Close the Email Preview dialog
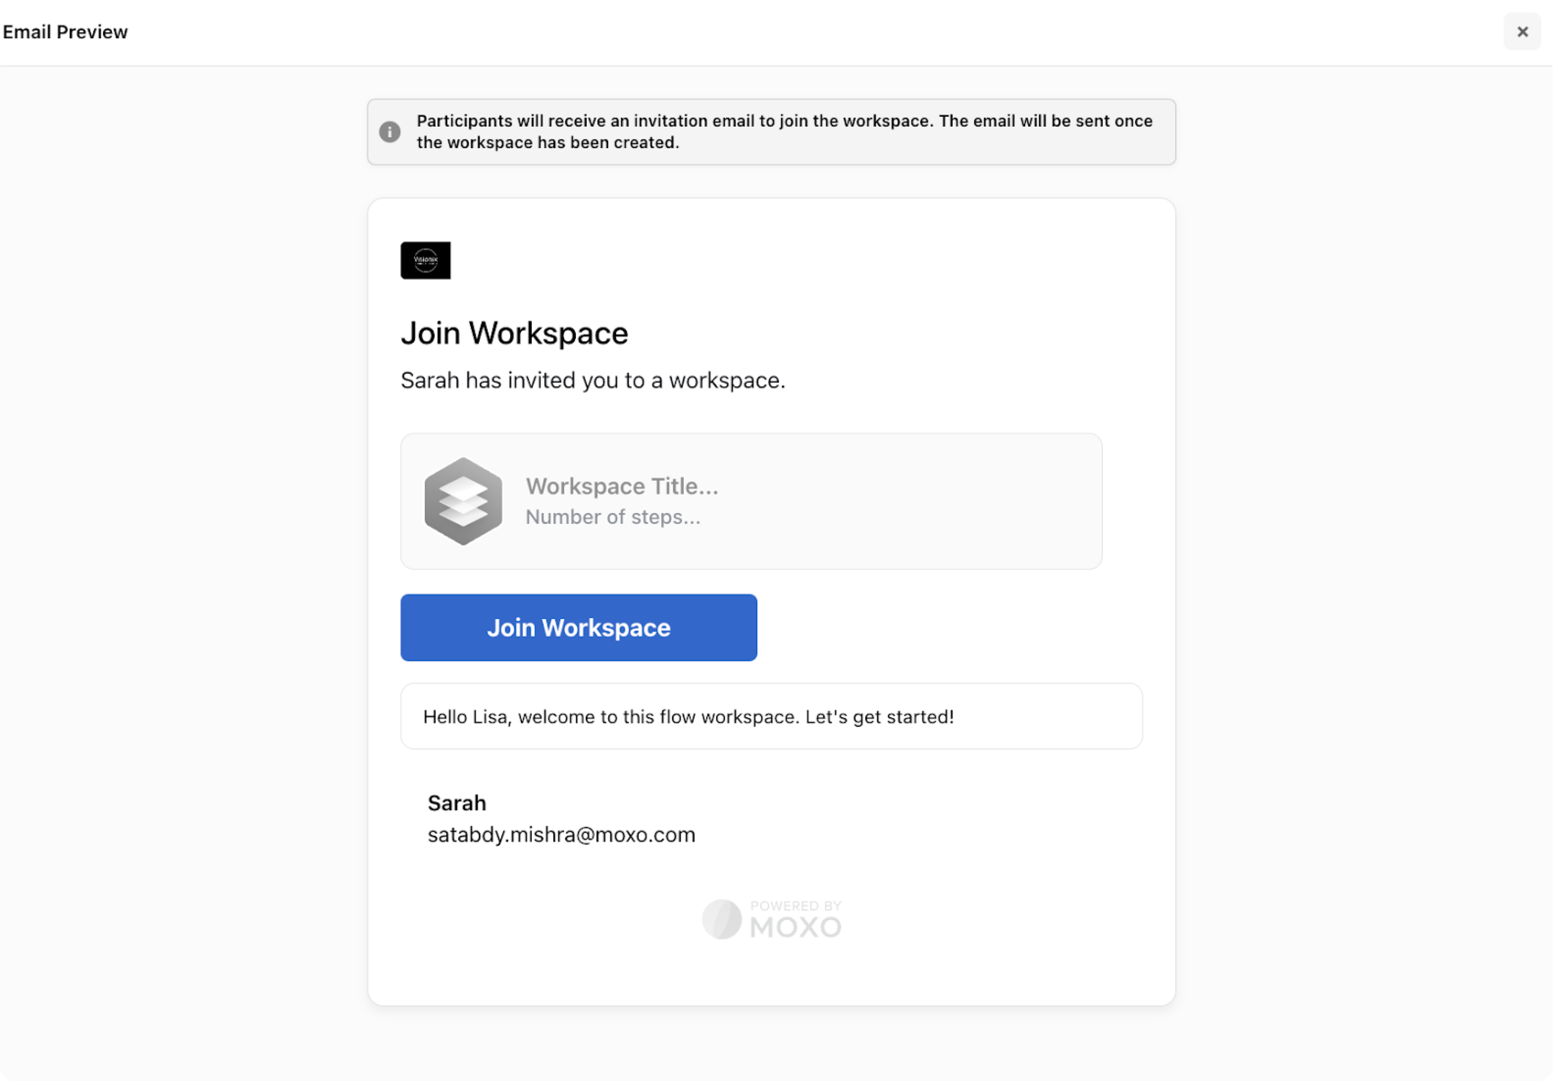1553x1081 pixels. click(1522, 32)
